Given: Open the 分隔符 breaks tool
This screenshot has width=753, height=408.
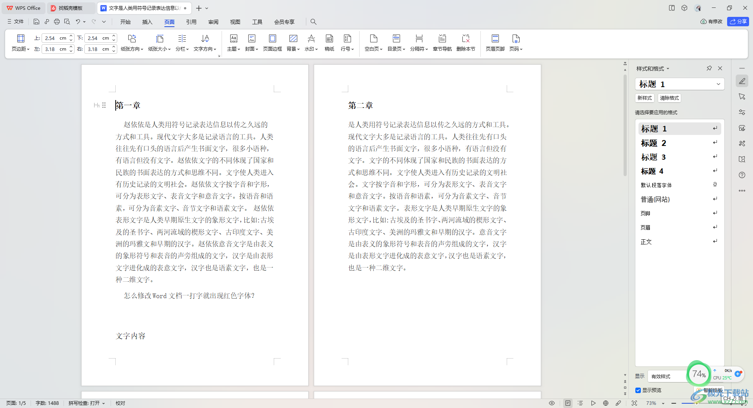Looking at the screenshot, I should point(419,43).
